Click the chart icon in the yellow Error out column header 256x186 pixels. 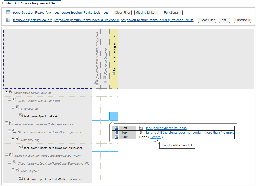click(x=113, y=74)
